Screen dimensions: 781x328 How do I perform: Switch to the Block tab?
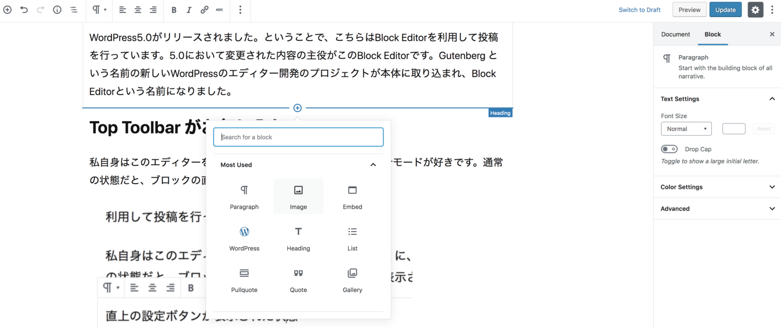coord(713,34)
